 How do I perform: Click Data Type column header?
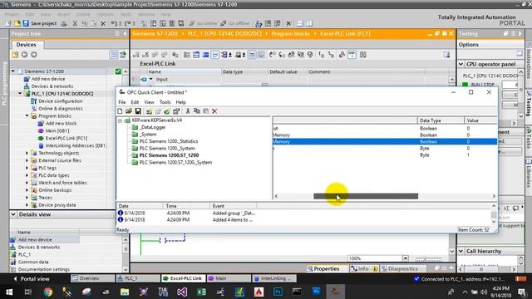point(440,120)
